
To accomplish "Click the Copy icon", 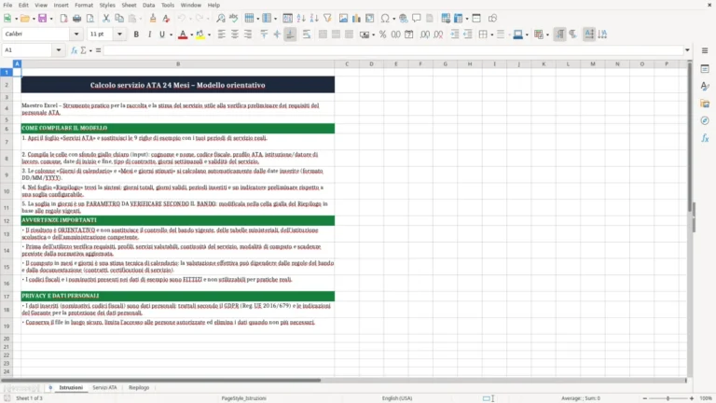I will [x=119, y=19].
